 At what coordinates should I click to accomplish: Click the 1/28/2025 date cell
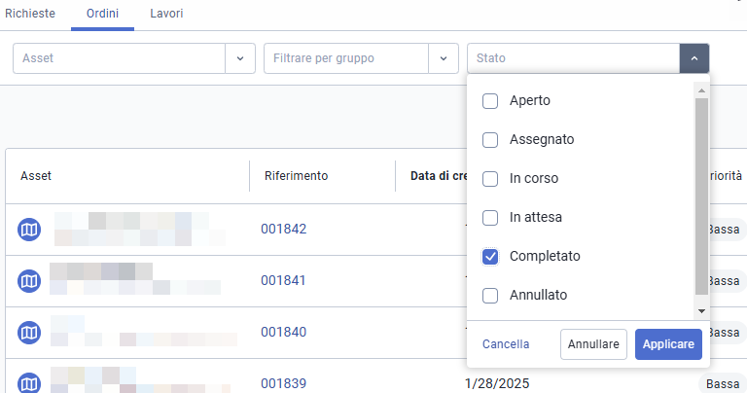point(497,383)
